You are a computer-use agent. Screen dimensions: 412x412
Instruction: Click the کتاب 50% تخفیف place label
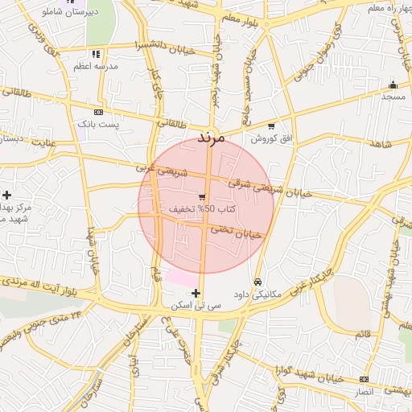[202, 209]
